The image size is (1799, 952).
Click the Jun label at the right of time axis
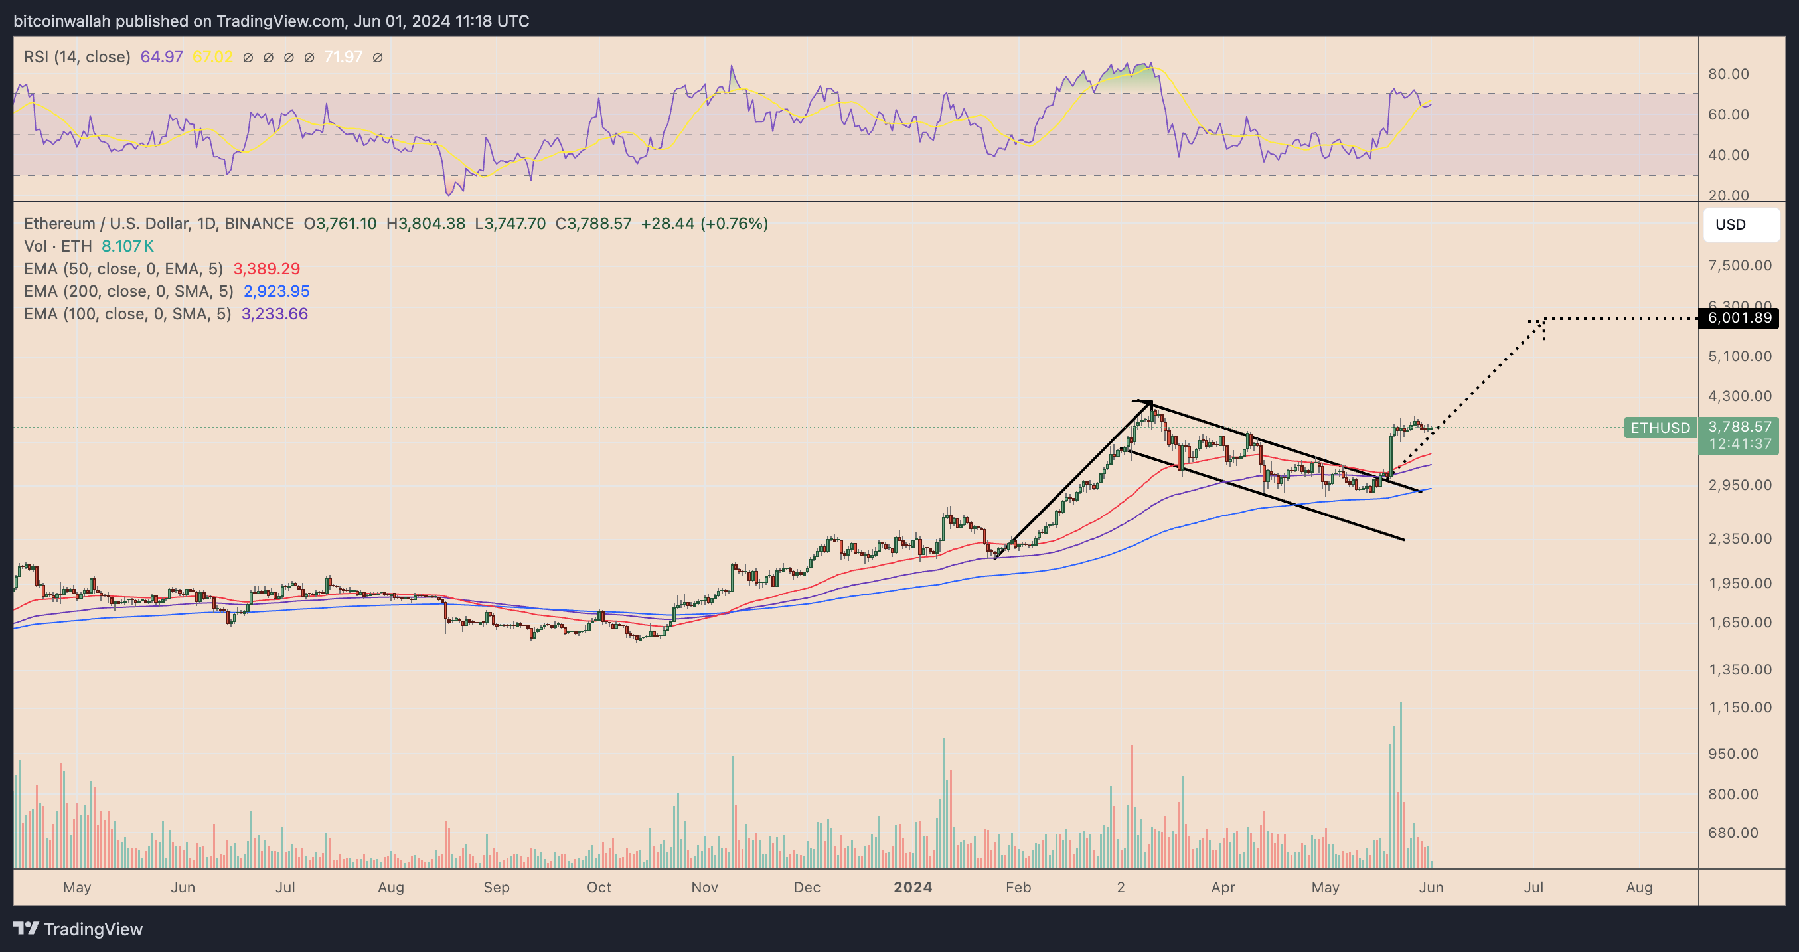click(1431, 887)
